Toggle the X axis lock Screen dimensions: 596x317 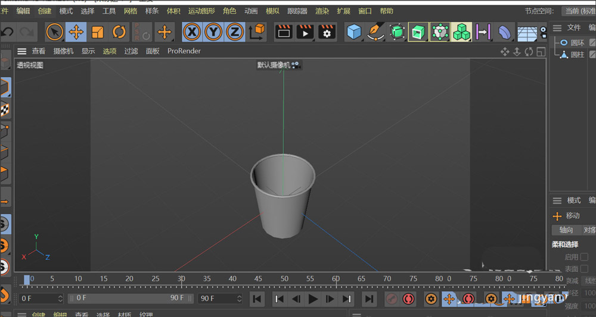click(192, 32)
